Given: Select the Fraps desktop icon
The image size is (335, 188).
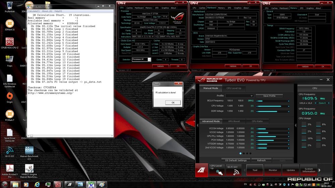Looking at the screenshot, I should point(10,61).
